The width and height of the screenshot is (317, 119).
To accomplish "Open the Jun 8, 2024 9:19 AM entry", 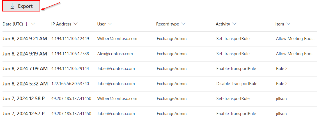I will tap(25, 53).
